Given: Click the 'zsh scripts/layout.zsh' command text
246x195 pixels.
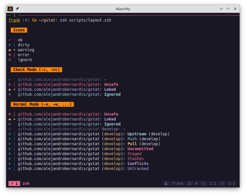Looking at the screenshot, I should (x=86, y=20).
